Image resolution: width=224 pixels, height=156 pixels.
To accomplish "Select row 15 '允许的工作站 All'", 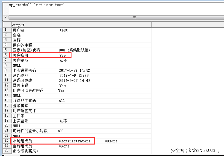I will point(81,101).
